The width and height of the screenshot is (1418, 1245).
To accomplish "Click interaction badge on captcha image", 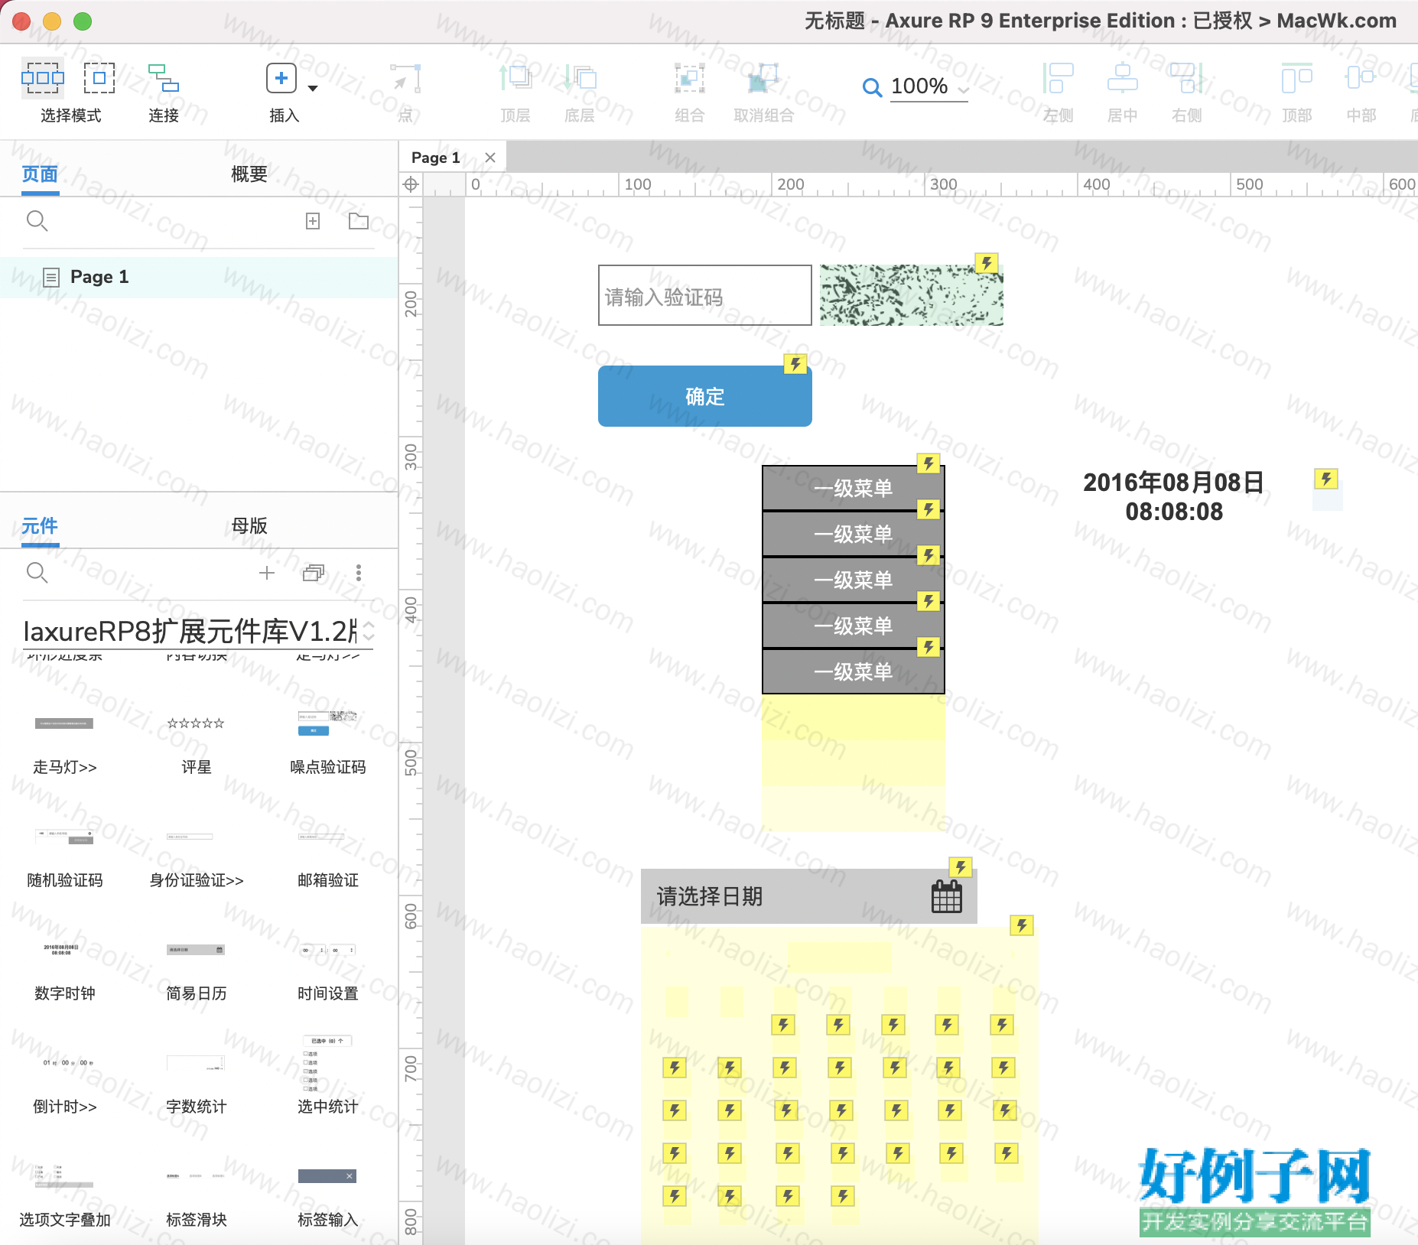I will pyautogui.click(x=987, y=263).
